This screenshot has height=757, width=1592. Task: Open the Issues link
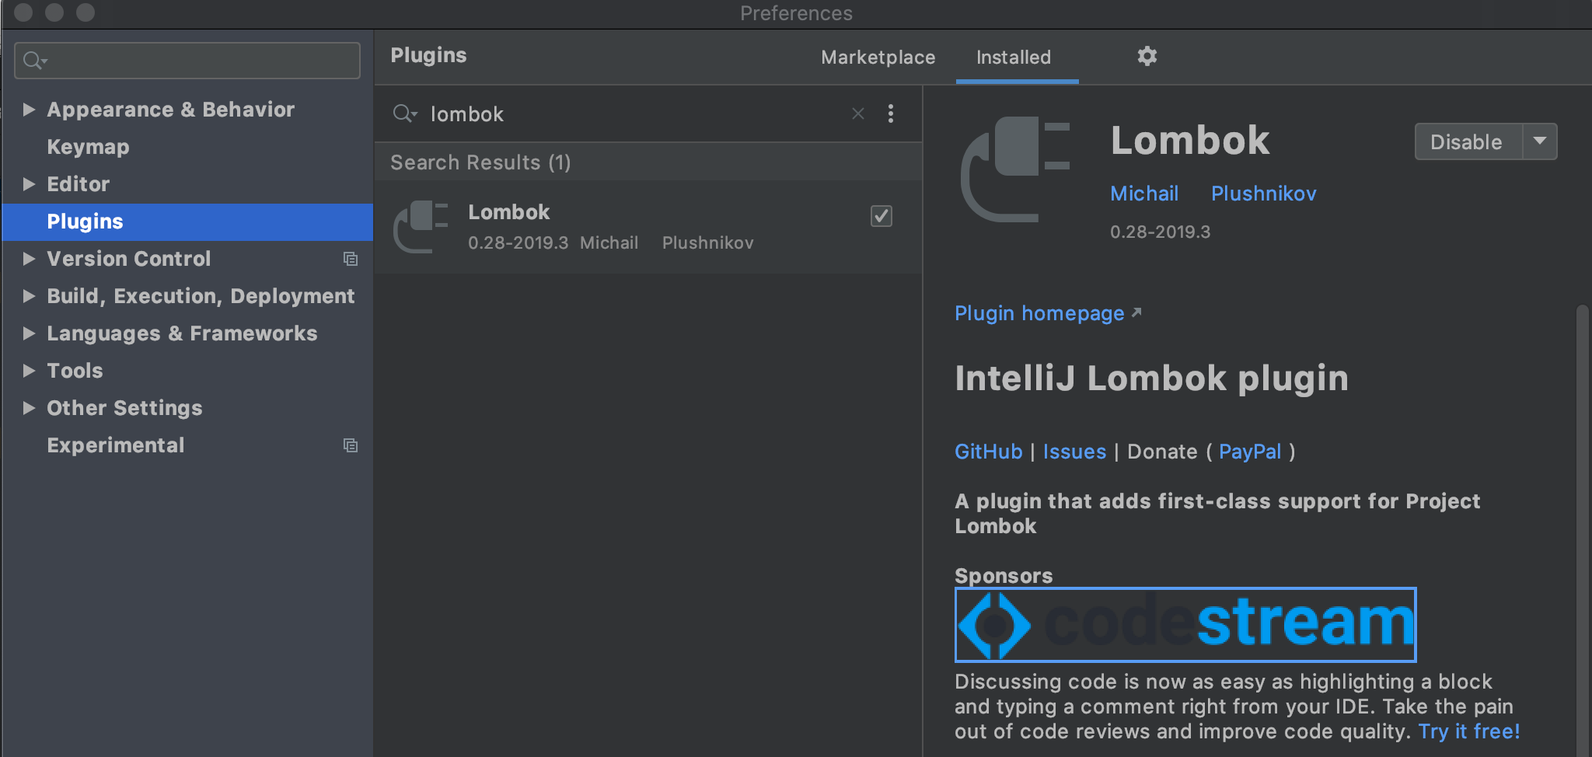tap(1074, 452)
